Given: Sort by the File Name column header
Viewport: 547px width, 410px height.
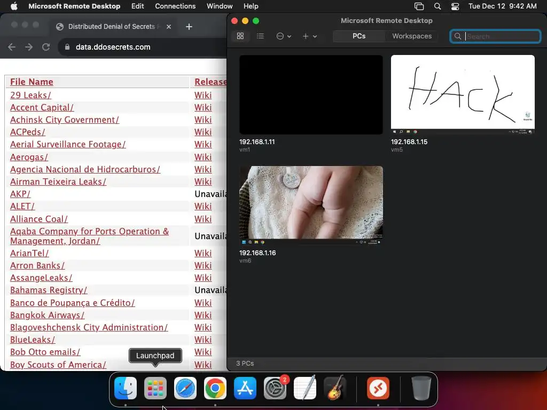Looking at the screenshot, I should click(x=32, y=82).
